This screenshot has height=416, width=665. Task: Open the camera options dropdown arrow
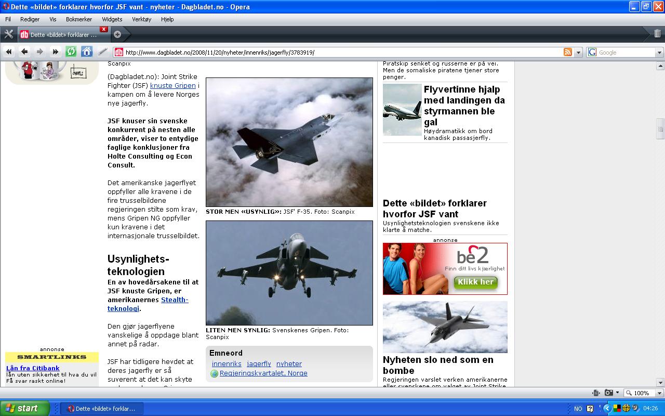(x=618, y=393)
